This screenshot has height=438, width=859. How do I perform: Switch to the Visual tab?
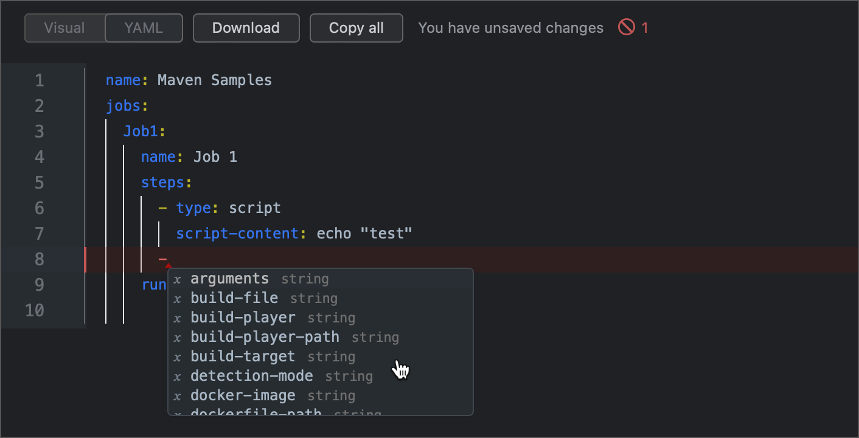click(64, 27)
